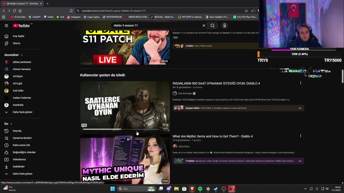This screenshot has height=193, width=344.
Task: Open Microsoft Store from taskbar
Action: (184, 189)
